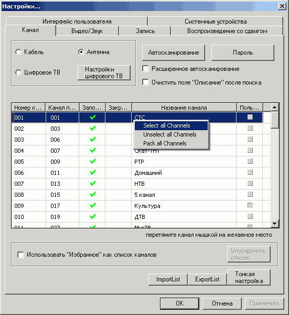Click Канал cell 019 in row 010
The height and width of the screenshot is (315, 289).
coord(62,217)
